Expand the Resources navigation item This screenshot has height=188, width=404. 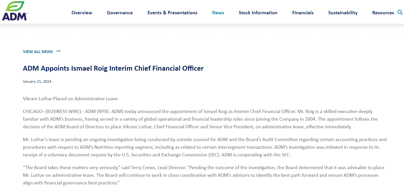[x=383, y=13]
